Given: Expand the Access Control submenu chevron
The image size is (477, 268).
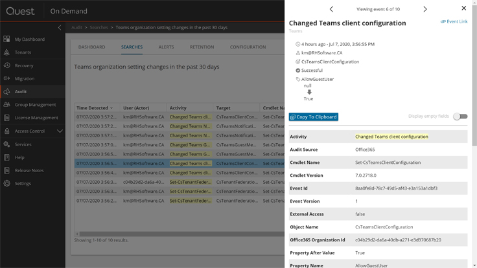Looking at the screenshot, I should [x=60, y=131].
